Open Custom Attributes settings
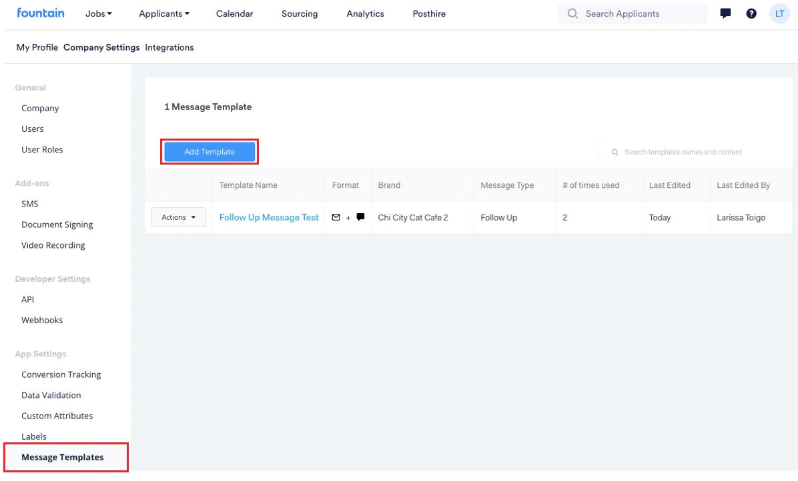 pyautogui.click(x=57, y=416)
